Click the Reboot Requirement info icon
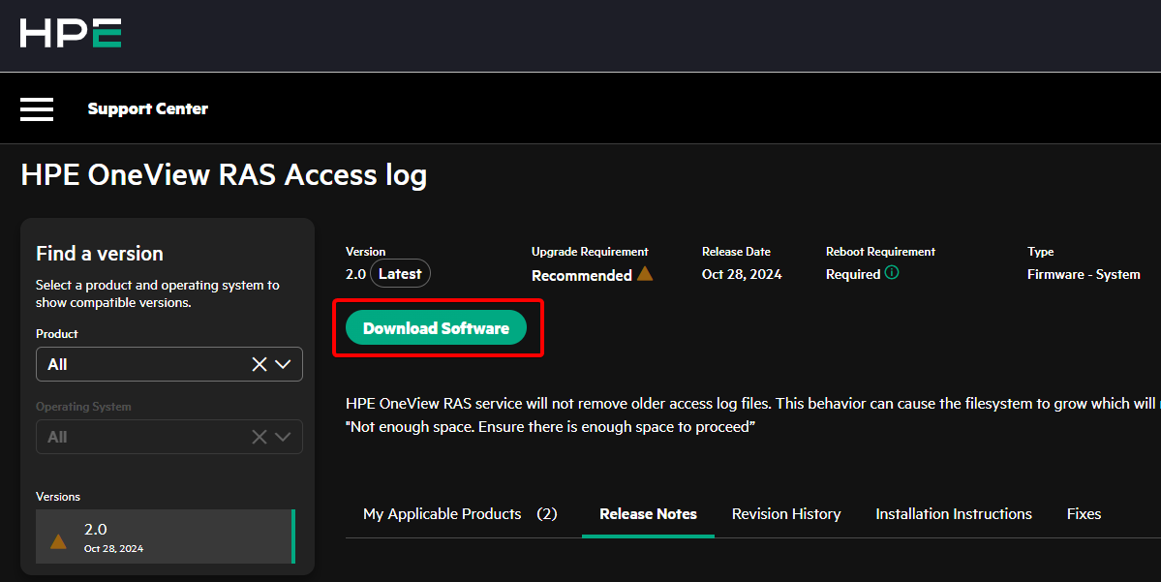The width and height of the screenshot is (1161, 582). [x=892, y=273]
